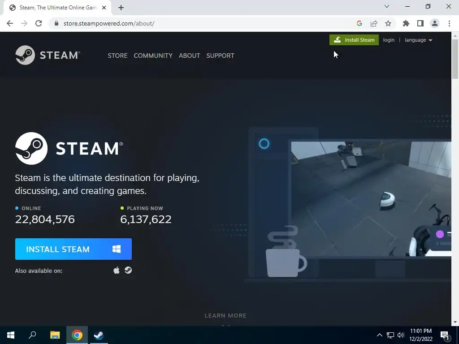Image resolution: width=459 pixels, height=344 pixels.
Task: Open network status tray icon
Action: tap(390, 335)
